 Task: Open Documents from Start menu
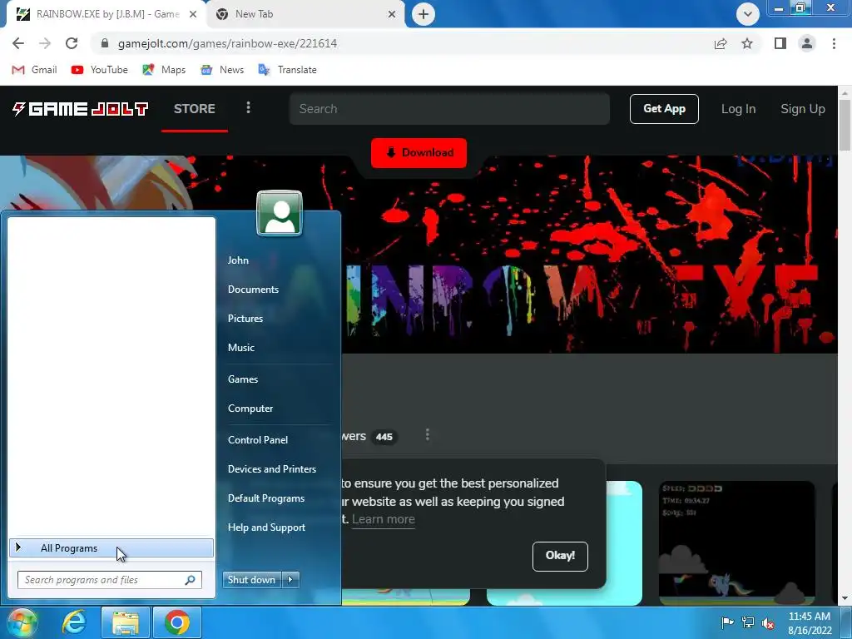[253, 290]
